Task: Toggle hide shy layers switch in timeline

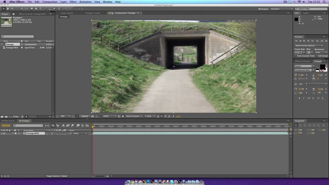Action: click(63, 125)
